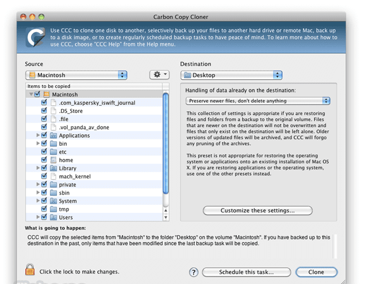Image resolution: width=369 pixels, height=284 pixels.
Task: Click the file list scrollbar thumb
Action: pos(166,143)
